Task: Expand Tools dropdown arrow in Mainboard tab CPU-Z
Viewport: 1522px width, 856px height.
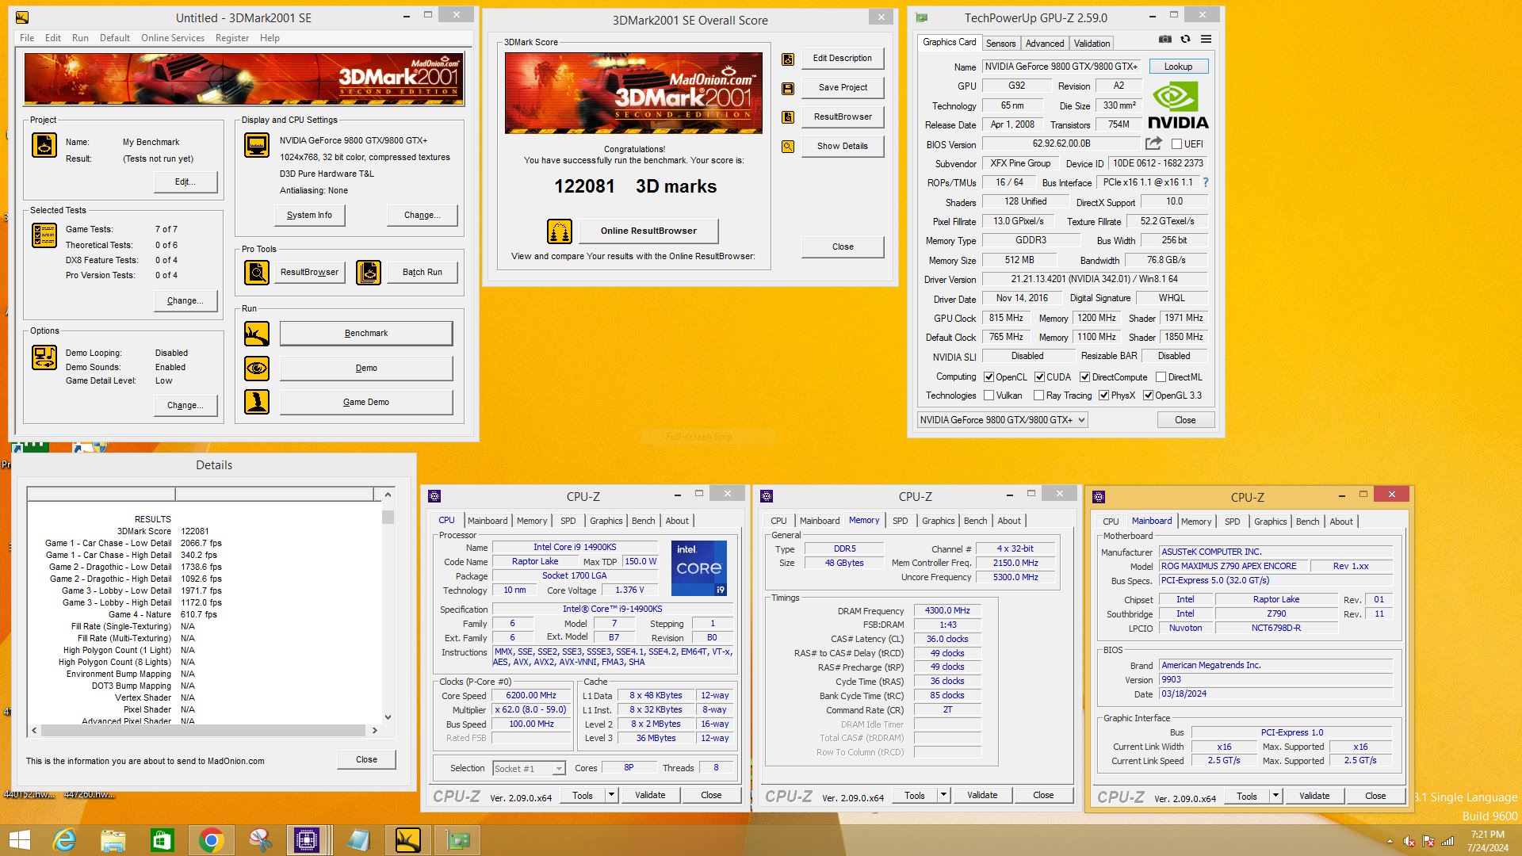Action: tap(1275, 796)
